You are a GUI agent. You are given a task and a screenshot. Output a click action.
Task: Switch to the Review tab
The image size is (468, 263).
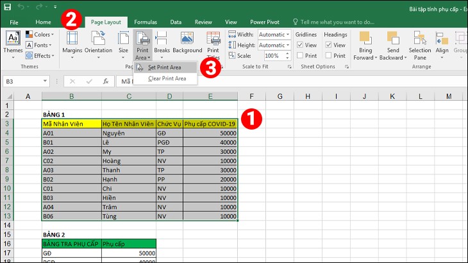tap(203, 22)
